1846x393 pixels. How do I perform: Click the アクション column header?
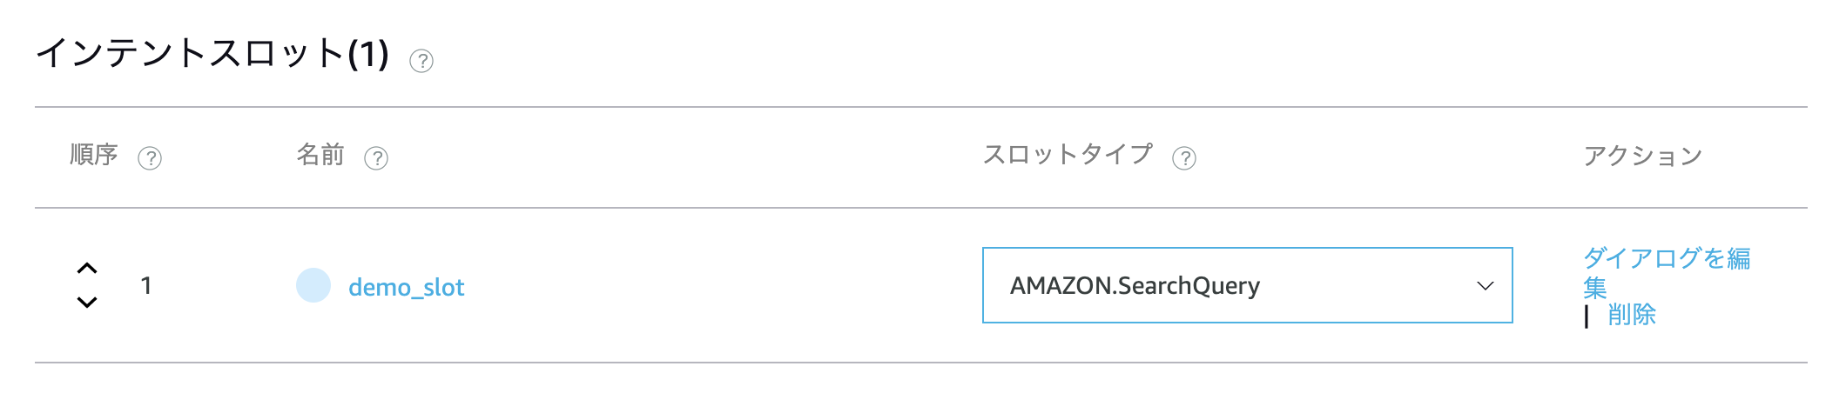pyautogui.click(x=1643, y=156)
